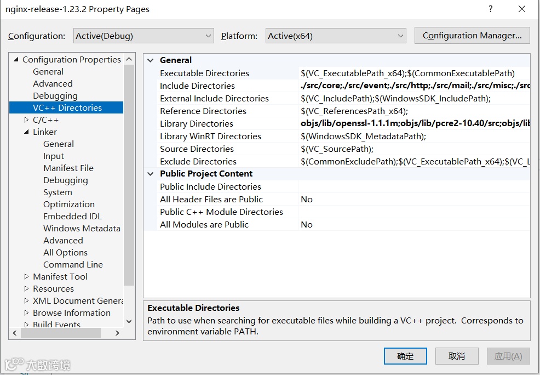Screen dimensions: 540x375
Task: Select System under Linker
Action: point(58,192)
